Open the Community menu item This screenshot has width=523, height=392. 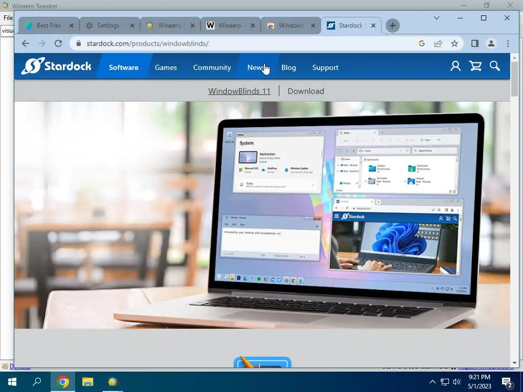pyautogui.click(x=212, y=67)
